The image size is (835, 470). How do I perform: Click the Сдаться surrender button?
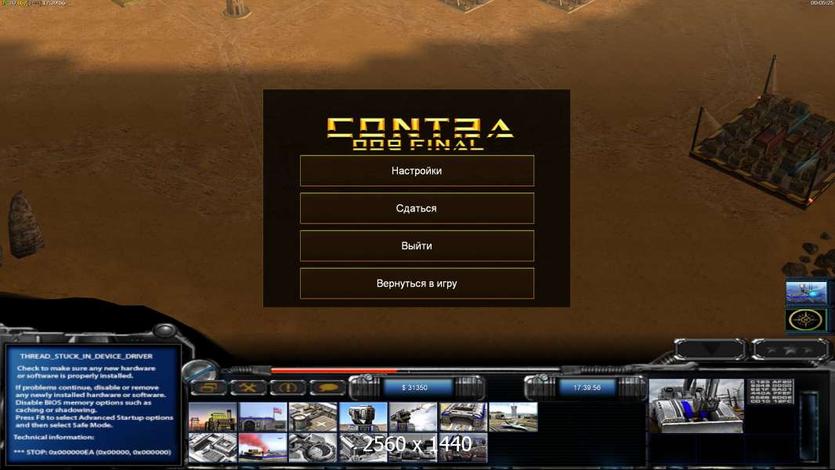[417, 208]
